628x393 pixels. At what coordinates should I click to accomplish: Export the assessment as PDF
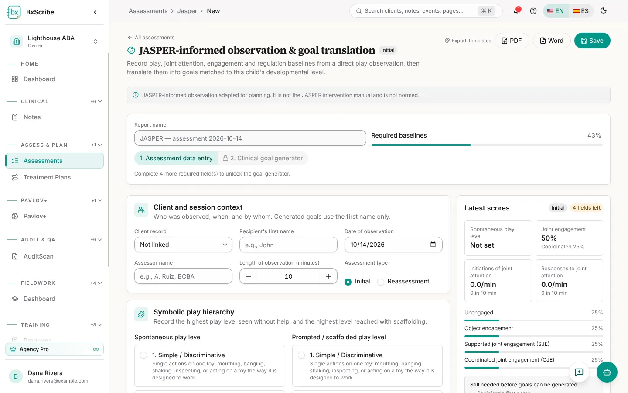512,41
